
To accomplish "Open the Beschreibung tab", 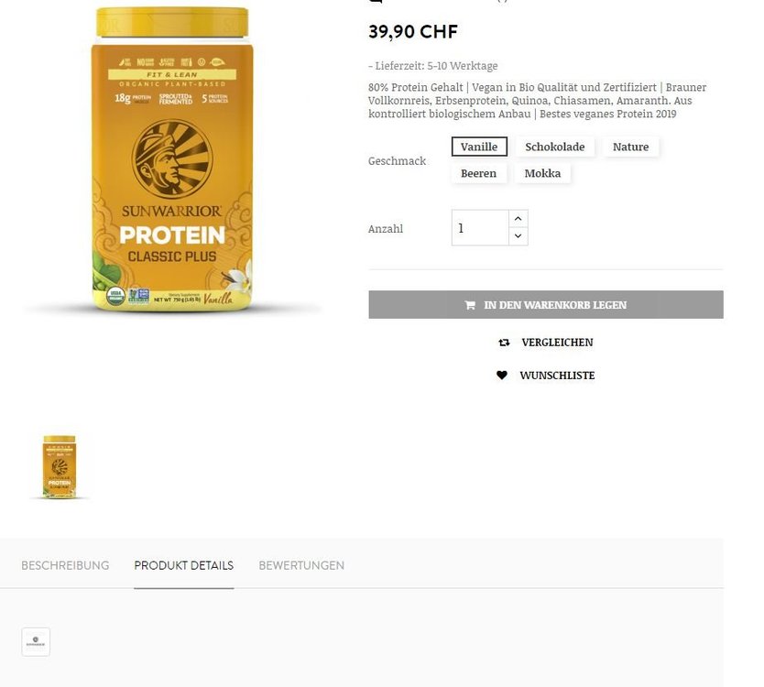I will click(x=65, y=565).
